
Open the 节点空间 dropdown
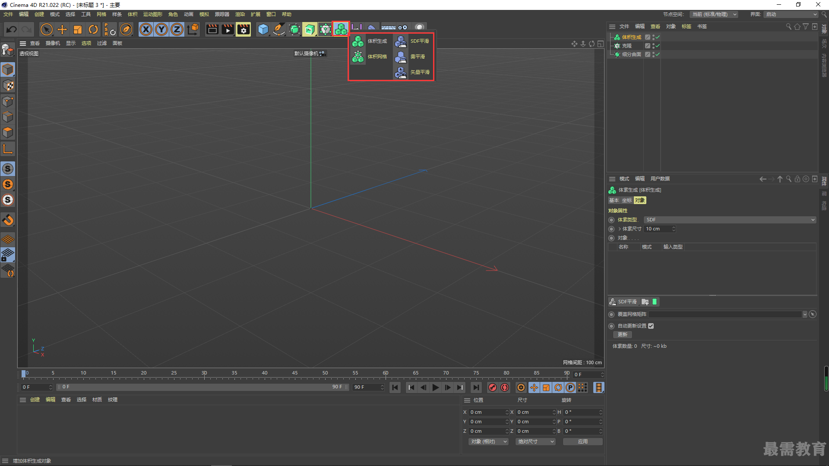(x=714, y=14)
